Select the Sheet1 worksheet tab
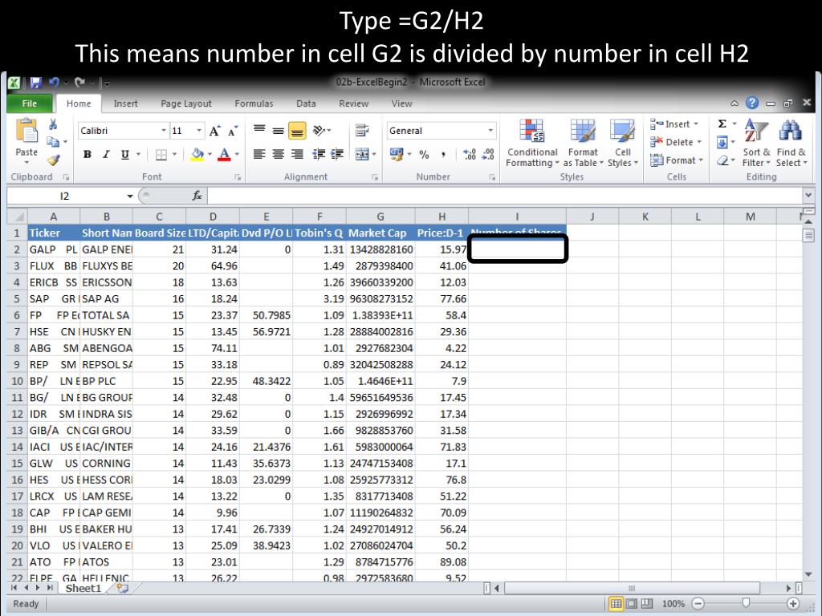The image size is (822, 616). [83, 588]
